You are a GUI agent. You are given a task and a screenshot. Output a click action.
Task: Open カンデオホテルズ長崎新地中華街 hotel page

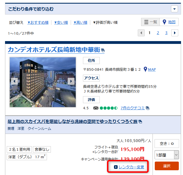[x=54, y=49]
